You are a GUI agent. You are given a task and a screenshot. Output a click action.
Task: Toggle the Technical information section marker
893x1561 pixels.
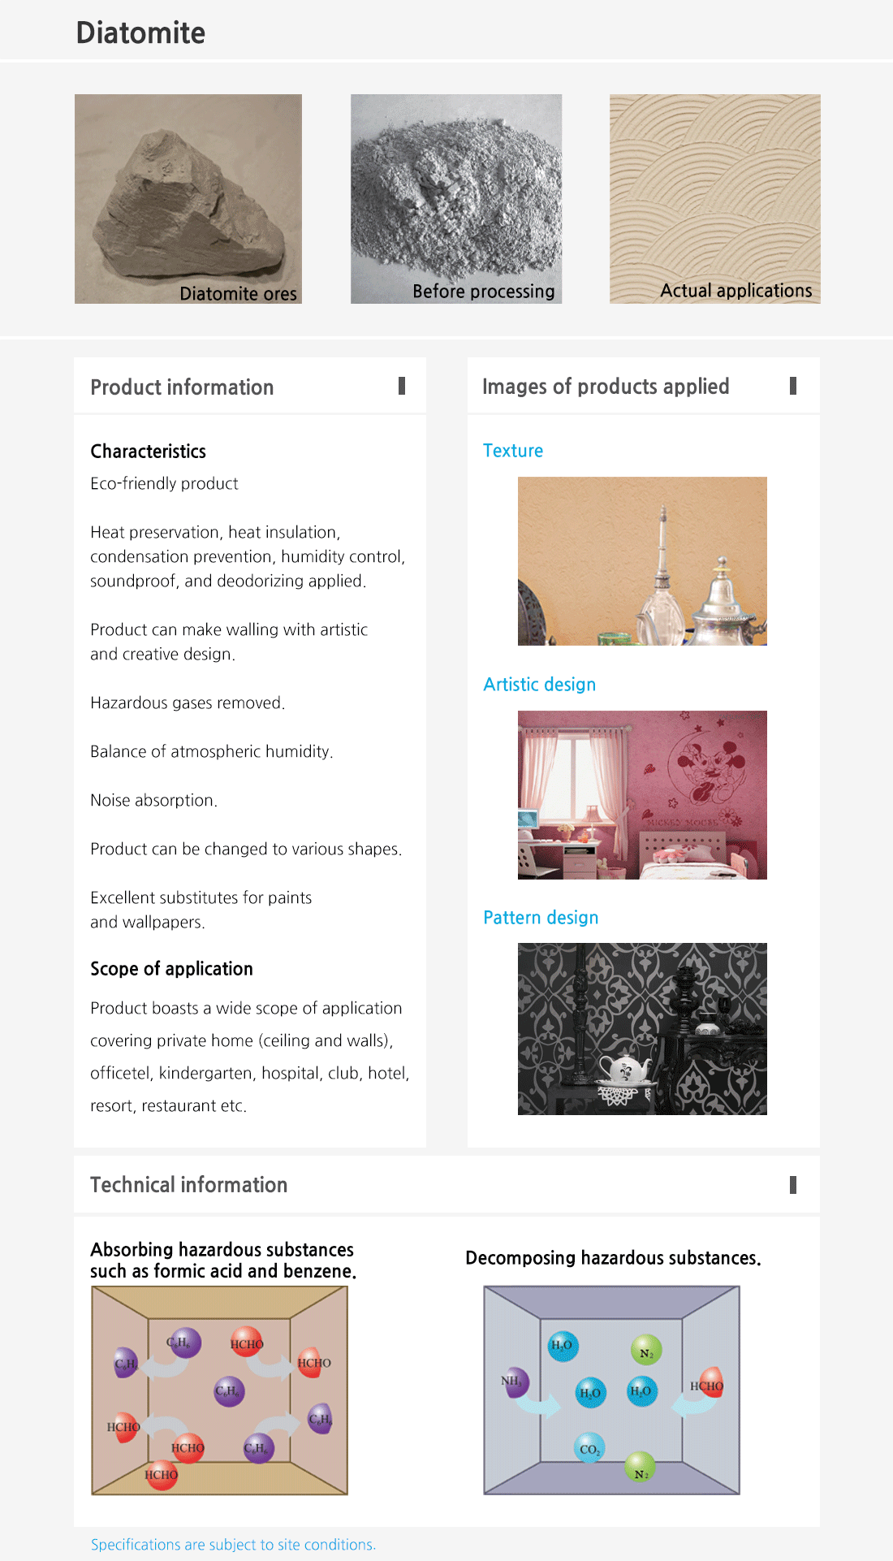tap(793, 1185)
